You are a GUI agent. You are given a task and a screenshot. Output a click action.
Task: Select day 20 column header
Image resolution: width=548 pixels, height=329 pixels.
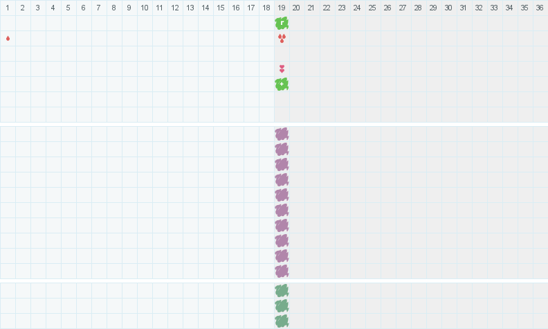pos(296,8)
